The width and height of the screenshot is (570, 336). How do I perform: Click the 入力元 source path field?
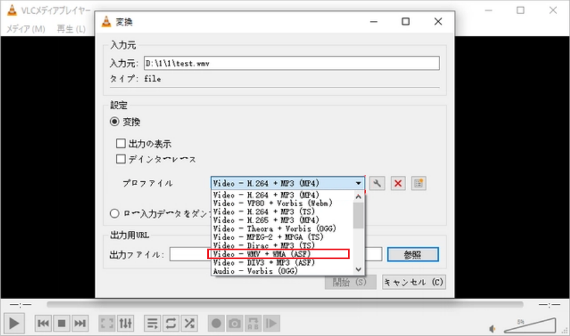tap(292, 63)
